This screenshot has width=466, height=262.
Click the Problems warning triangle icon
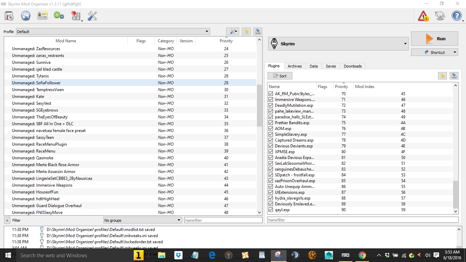coord(423,16)
